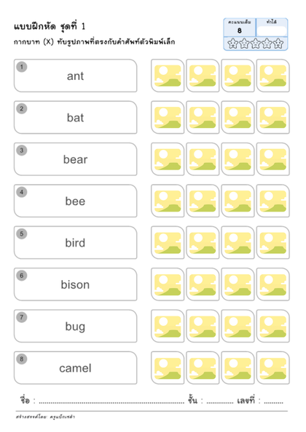Click the dotted name line after ชื่อ
Viewport: 306px width, 432px height.
coord(111,401)
